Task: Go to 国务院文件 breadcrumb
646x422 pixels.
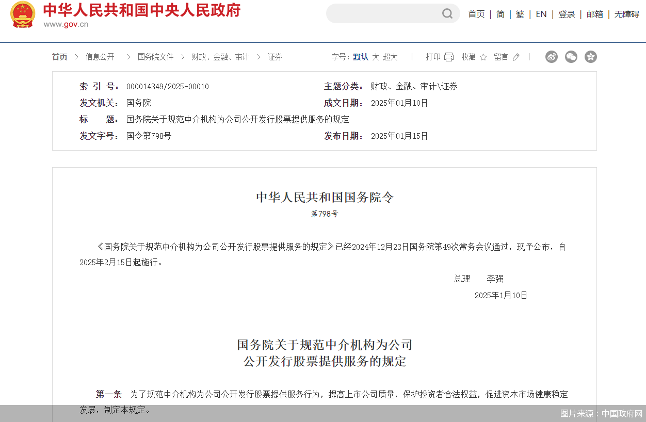Action: tap(155, 57)
